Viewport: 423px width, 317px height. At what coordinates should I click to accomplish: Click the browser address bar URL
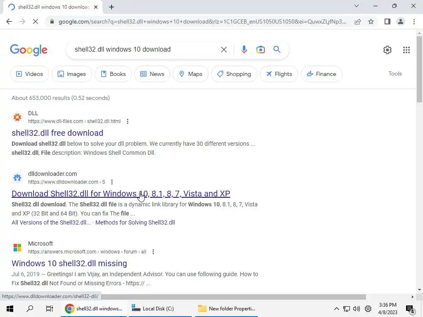[202, 21]
